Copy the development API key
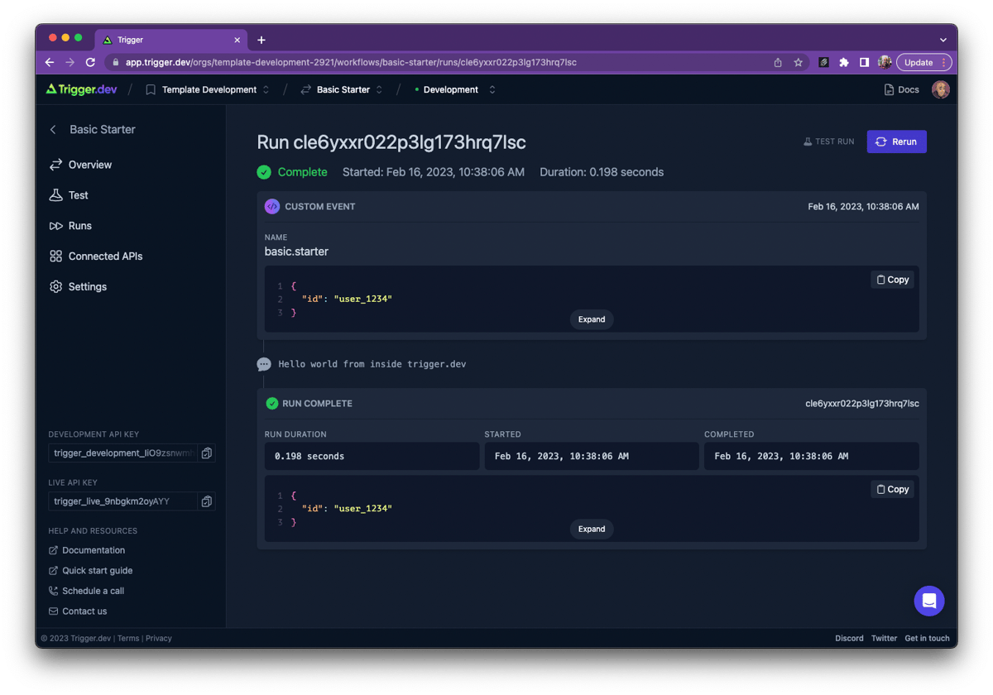Viewport: 993px width, 695px height. pyautogui.click(x=207, y=453)
